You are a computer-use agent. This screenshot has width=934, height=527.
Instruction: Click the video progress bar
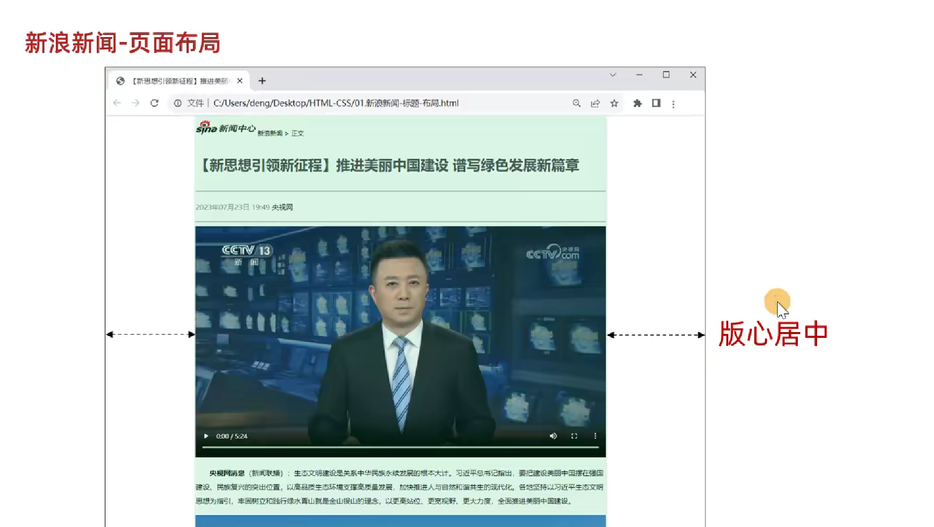[x=400, y=447]
